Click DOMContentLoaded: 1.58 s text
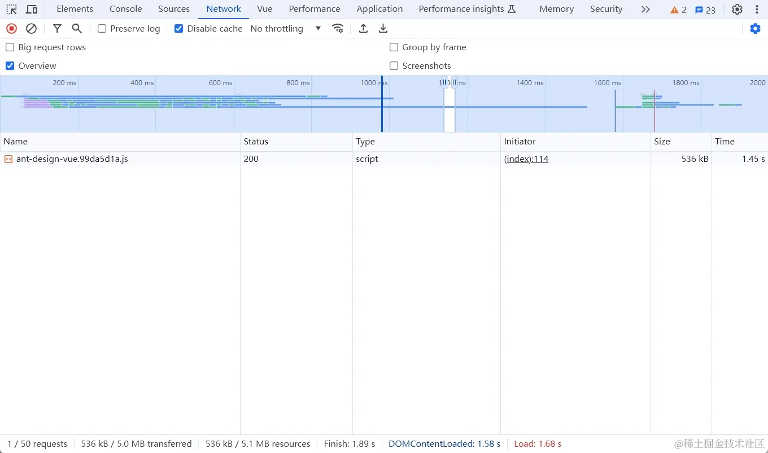Viewport: 768px width, 453px height. (x=444, y=444)
